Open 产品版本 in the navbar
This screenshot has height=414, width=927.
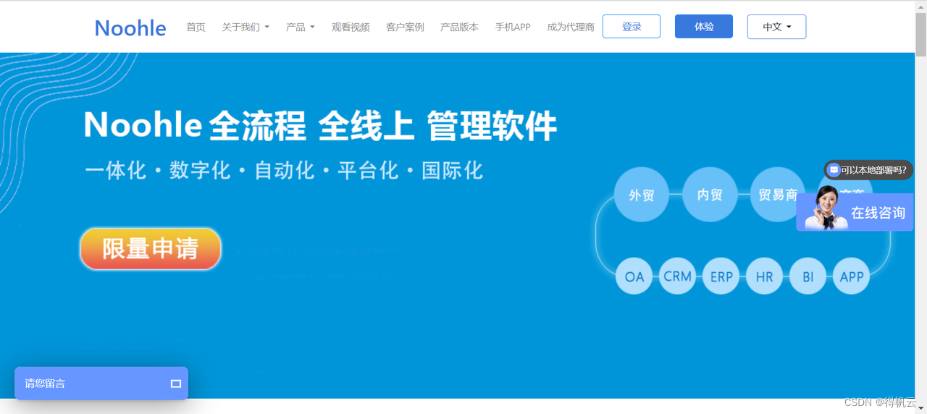459,27
